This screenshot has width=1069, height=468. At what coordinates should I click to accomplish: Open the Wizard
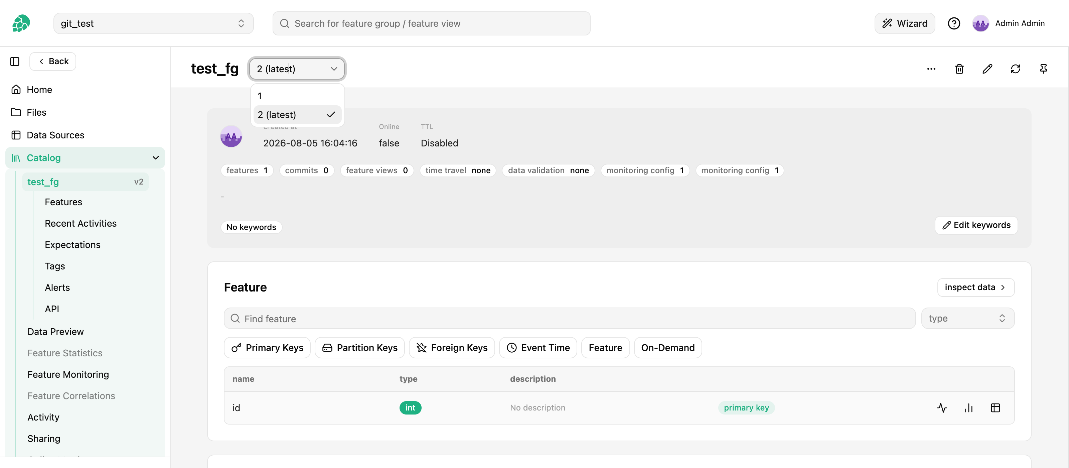click(904, 23)
